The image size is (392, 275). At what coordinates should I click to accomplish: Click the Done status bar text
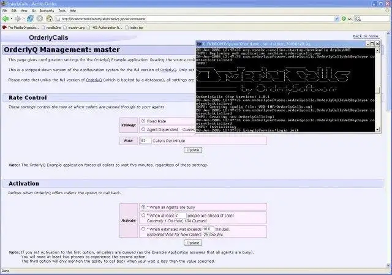6,271
